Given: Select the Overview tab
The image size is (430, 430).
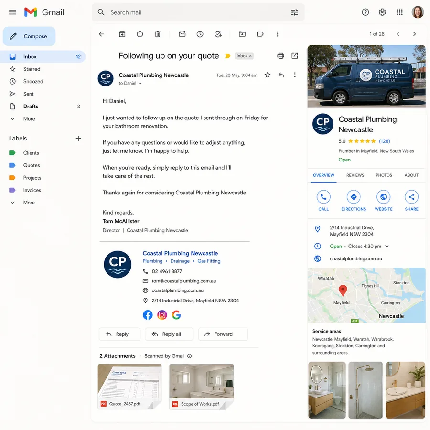Looking at the screenshot, I should pyautogui.click(x=323, y=175).
